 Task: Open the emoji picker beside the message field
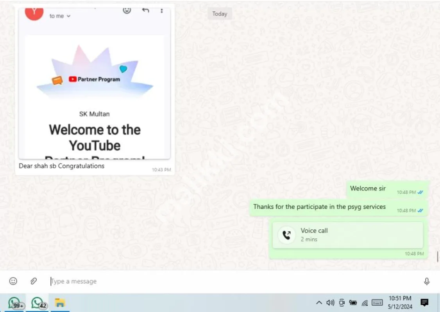(13, 281)
